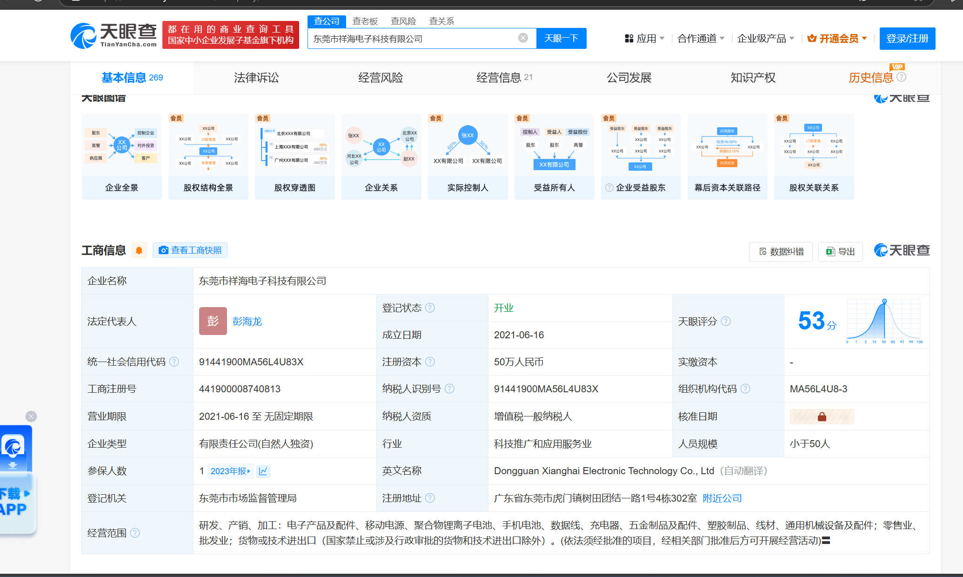Open legal representative 彭海龙 link
Viewport: 963px width, 577px height.
[x=247, y=322]
